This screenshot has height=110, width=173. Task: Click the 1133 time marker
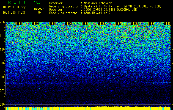coord(52,24)
